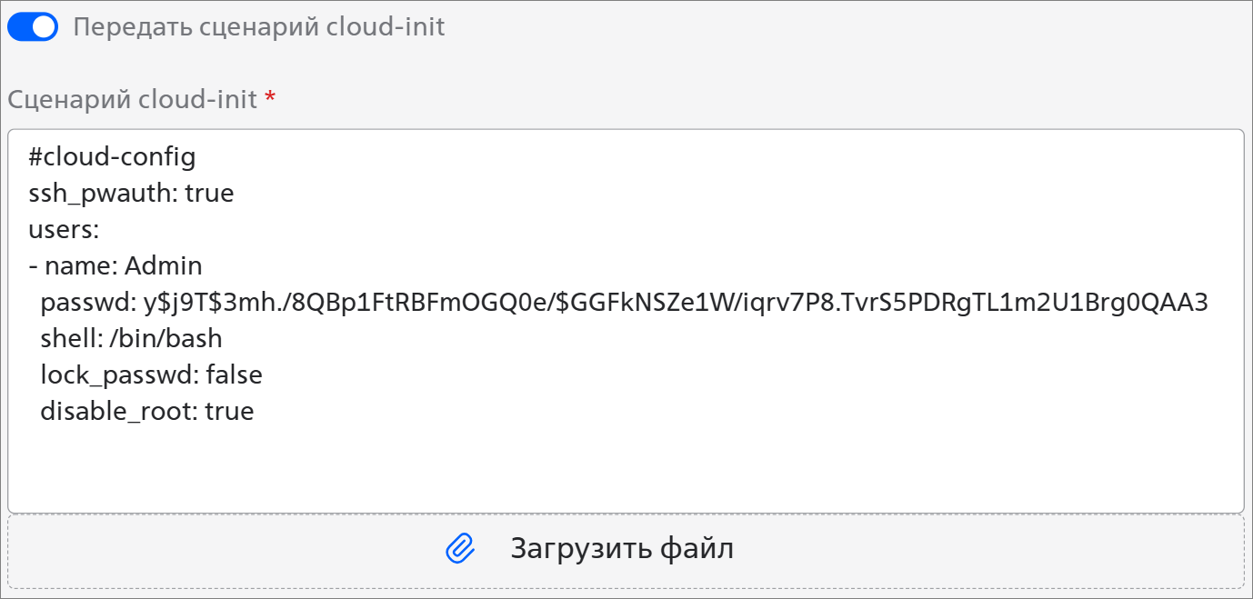Click the '- name: Admin' line
The image size is (1253, 599).
tap(115, 266)
